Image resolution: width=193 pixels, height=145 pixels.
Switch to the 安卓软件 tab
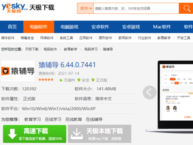100,27
